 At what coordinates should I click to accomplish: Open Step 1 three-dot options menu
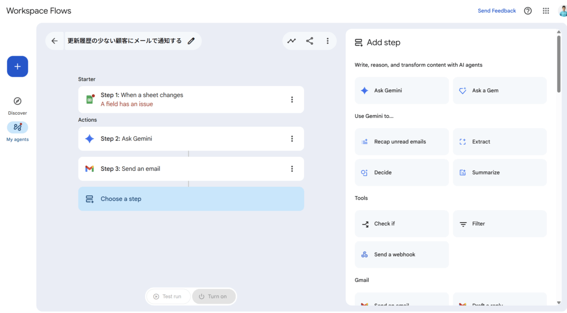pyautogui.click(x=292, y=100)
